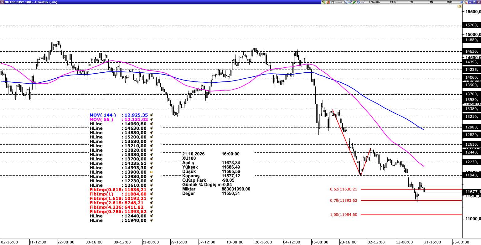Click the HLine 14060,80 legend label
481x245 pixels.
click(x=118, y=124)
